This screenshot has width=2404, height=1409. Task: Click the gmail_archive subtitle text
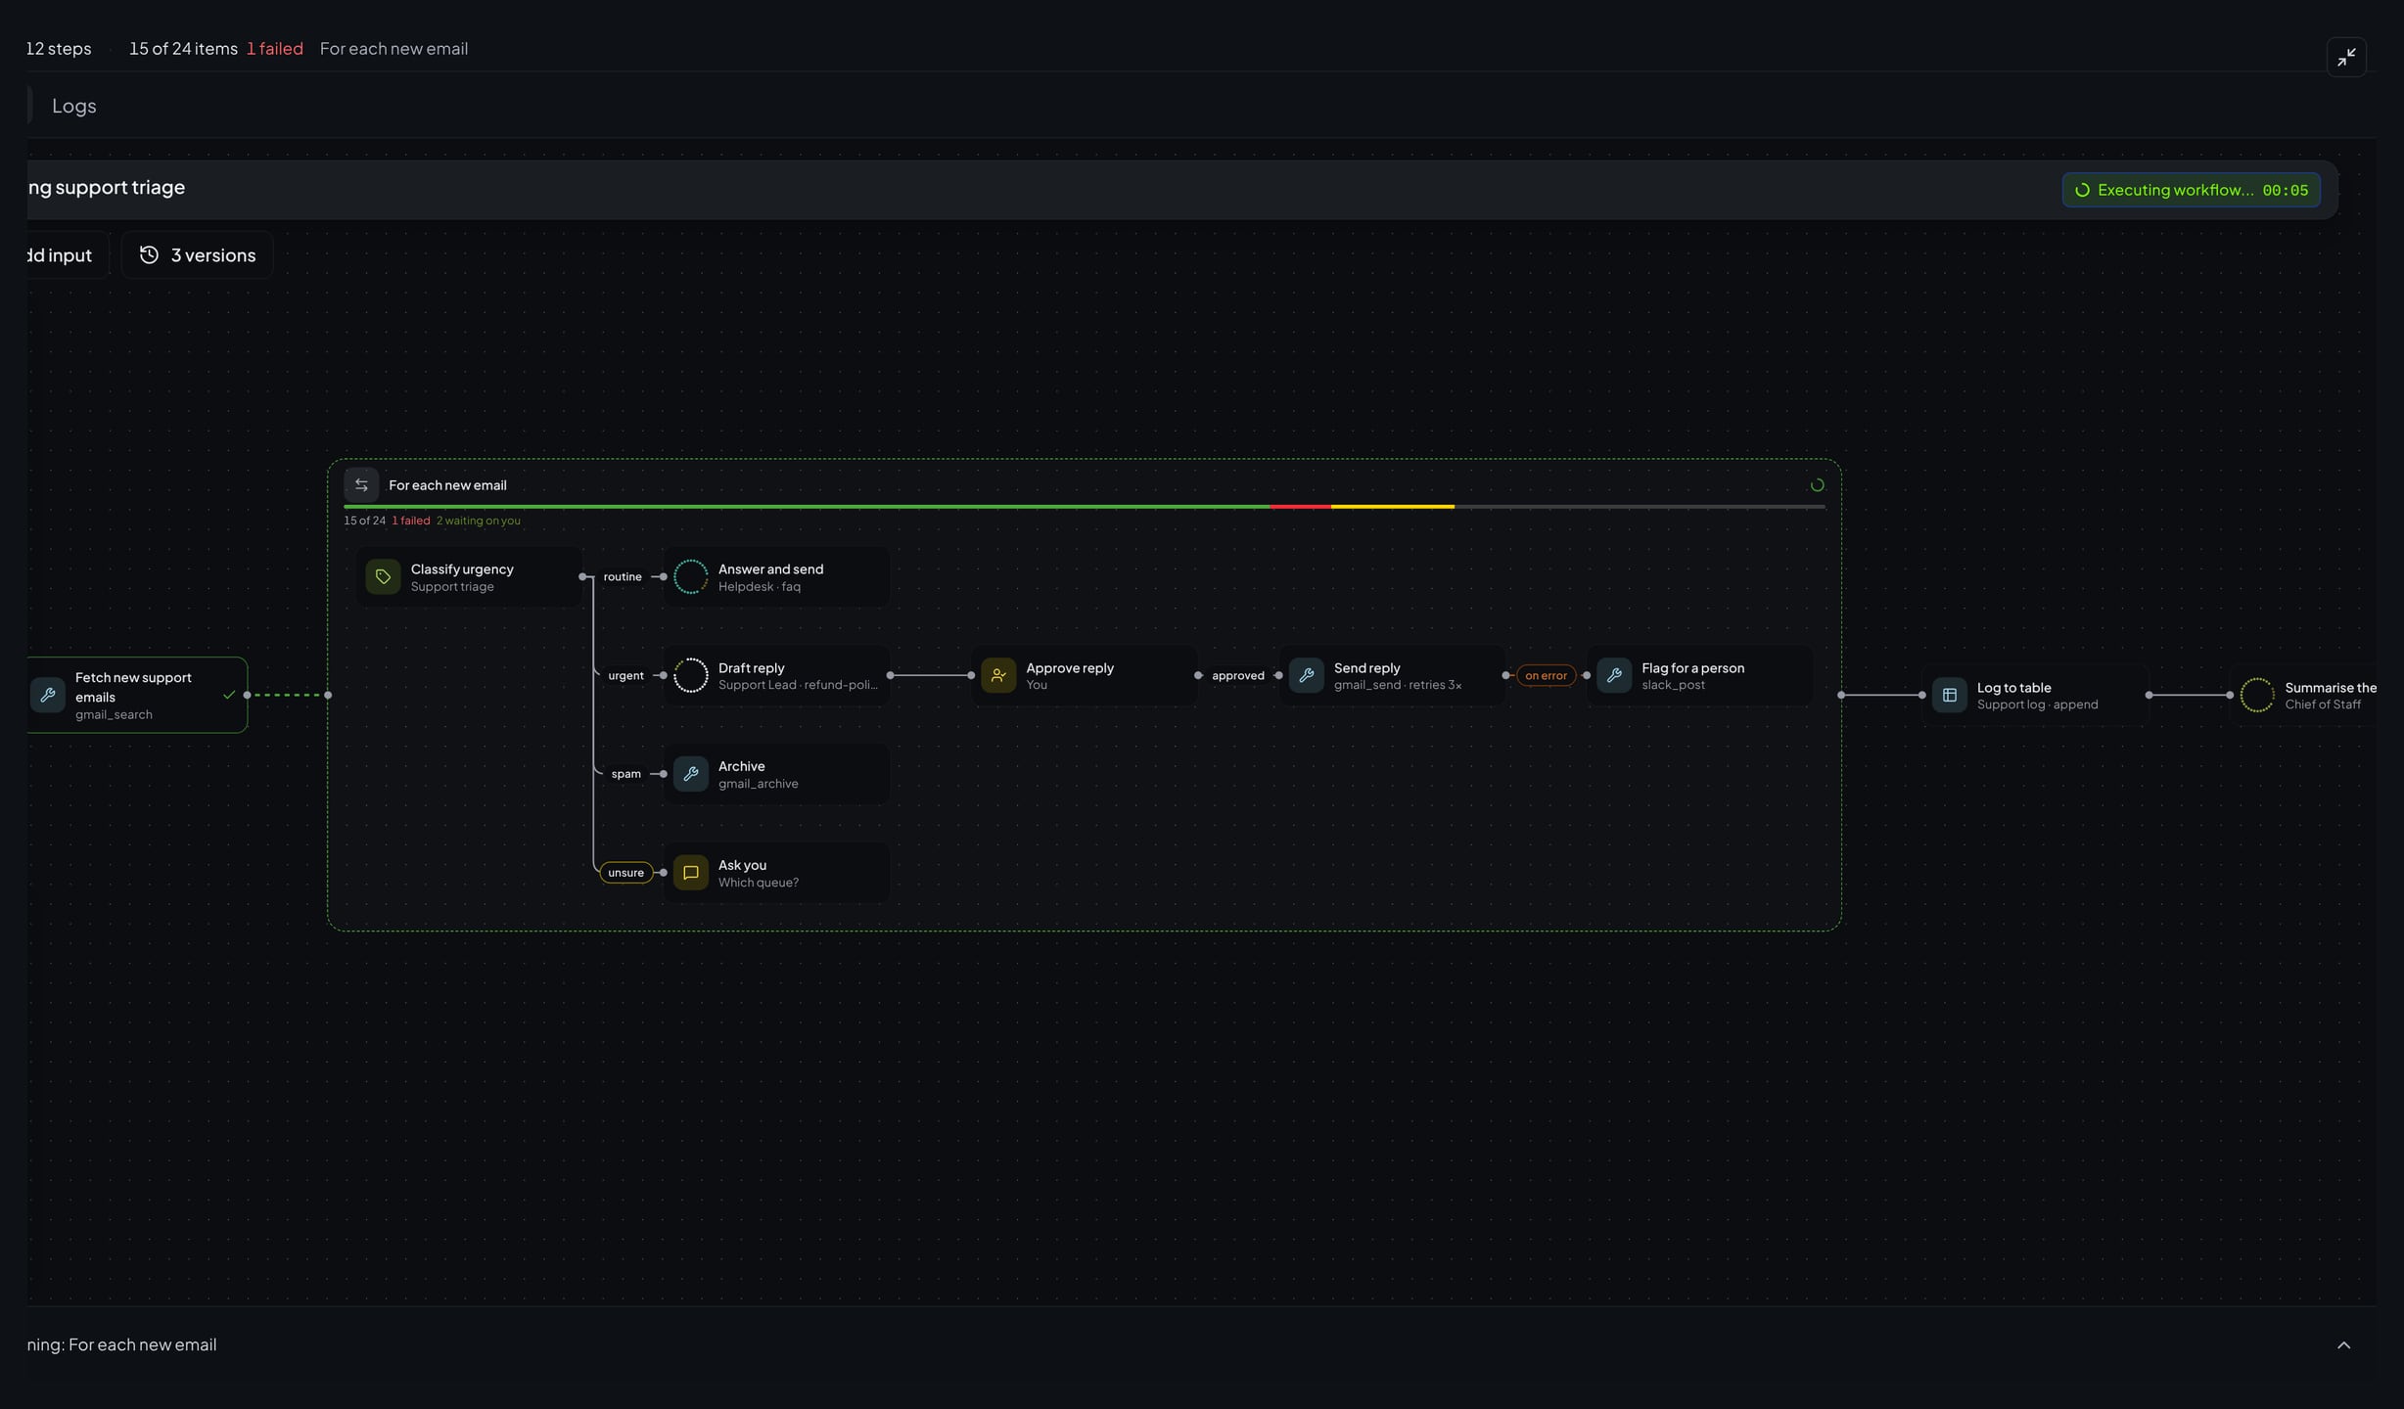click(758, 784)
